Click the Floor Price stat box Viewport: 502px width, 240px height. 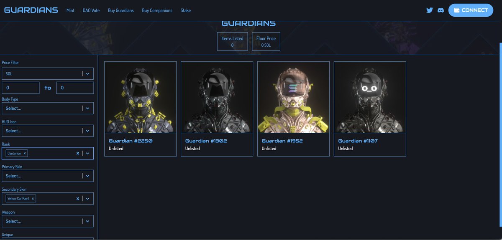click(x=266, y=41)
